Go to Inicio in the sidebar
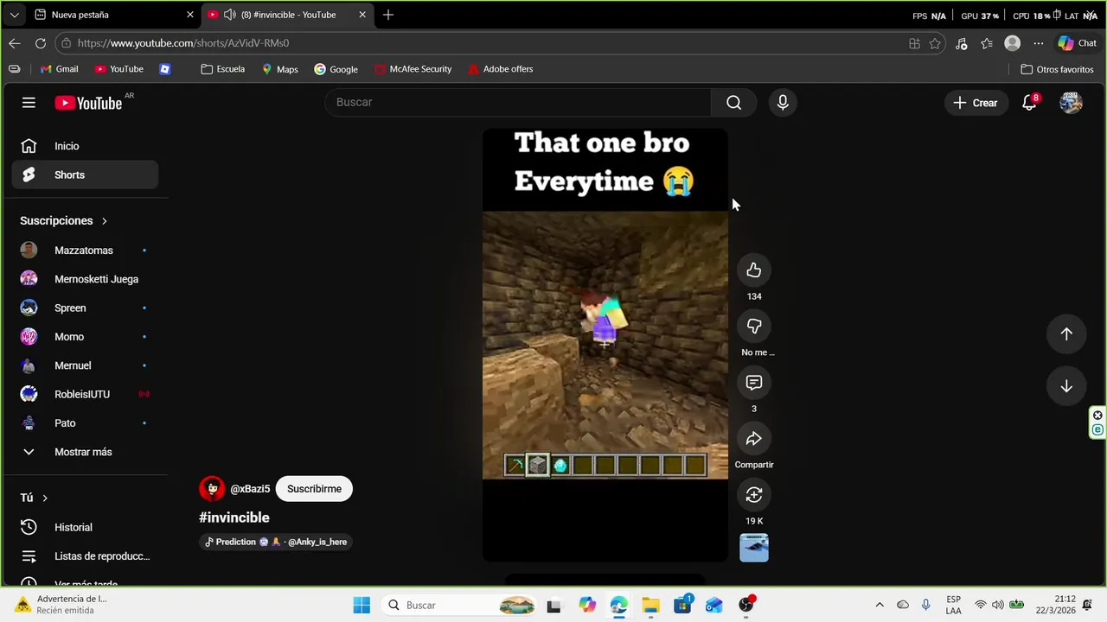The height and width of the screenshot is (622, 1107). click(x=85, y=146)
